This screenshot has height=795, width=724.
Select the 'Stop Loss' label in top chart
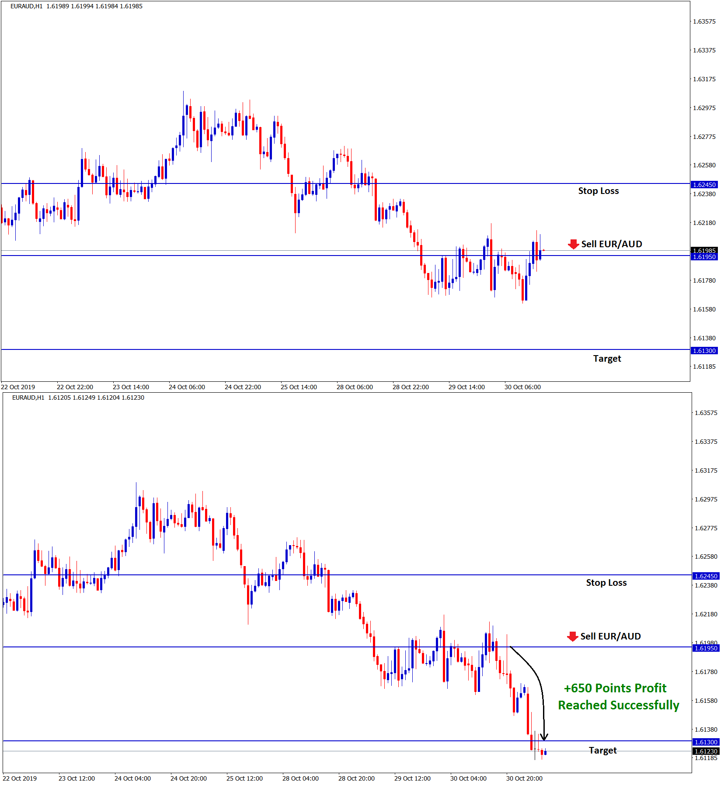pyautogui.click(x=599, y=191)
